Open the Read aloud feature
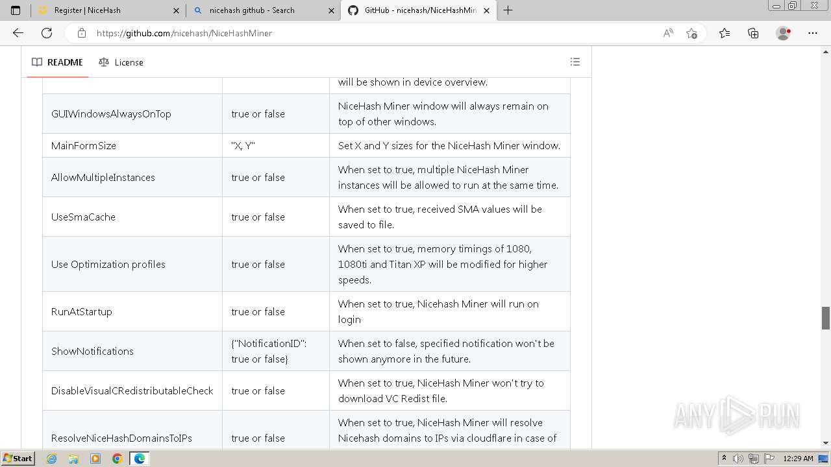831x467 pixels. pyautogui.click(x=667, y=33)
